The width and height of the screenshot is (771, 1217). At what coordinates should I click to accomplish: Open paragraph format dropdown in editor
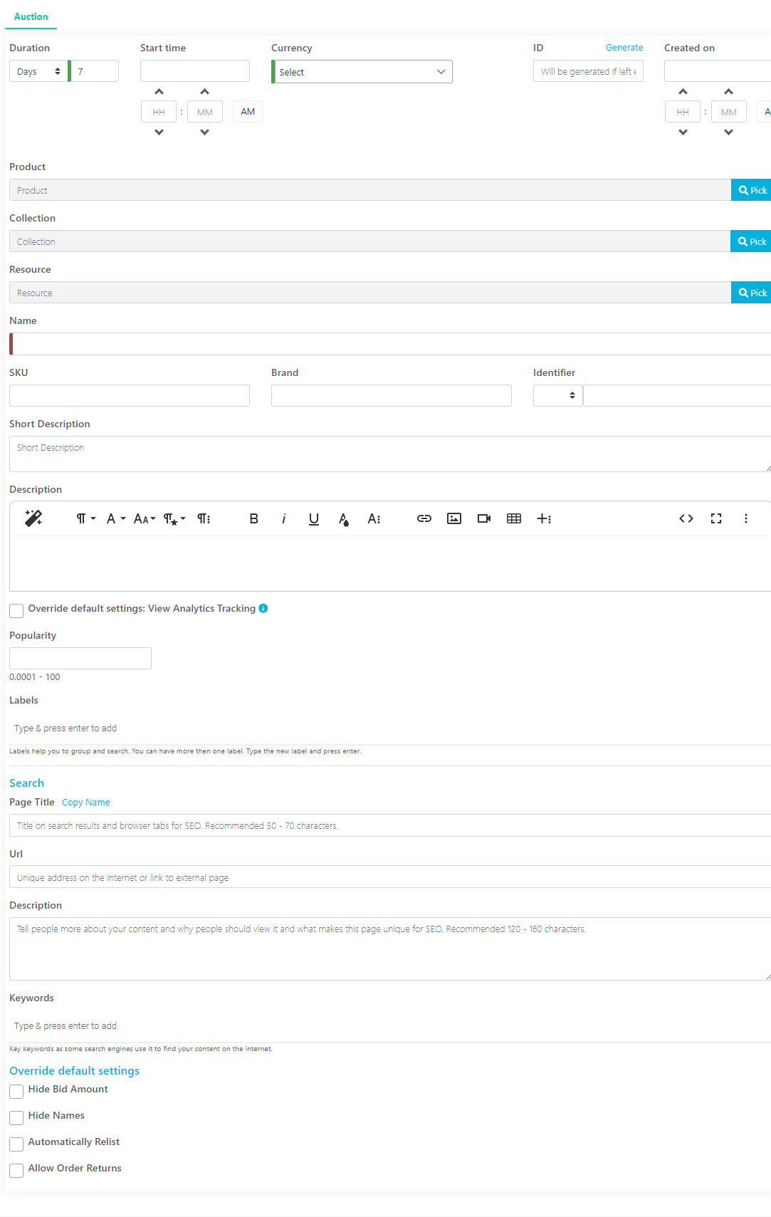click(x=85, y=518)
